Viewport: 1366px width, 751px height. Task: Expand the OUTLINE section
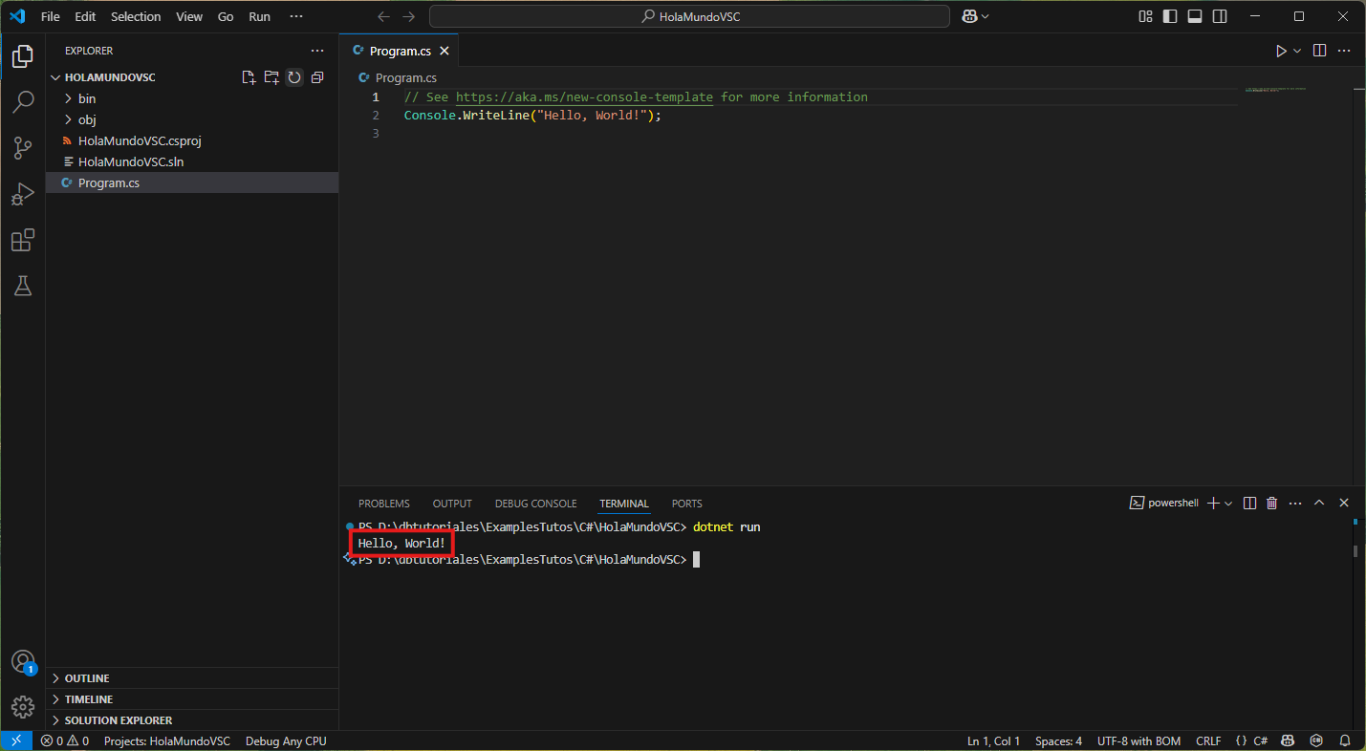pyautogui.click(x=191, y=677)
